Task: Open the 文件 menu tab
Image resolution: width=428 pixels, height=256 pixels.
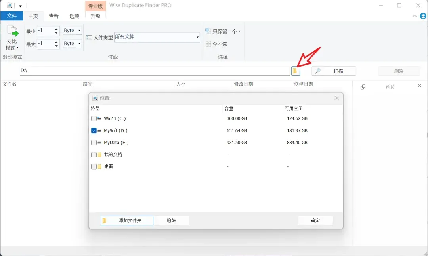Action: click(12, 16)
